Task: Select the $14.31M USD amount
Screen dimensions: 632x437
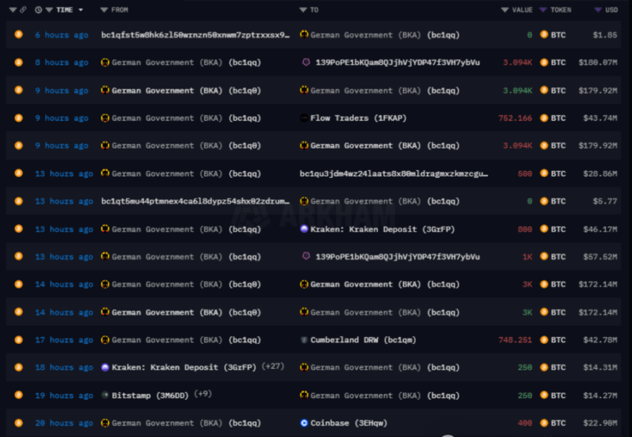Action: point(600,367)
